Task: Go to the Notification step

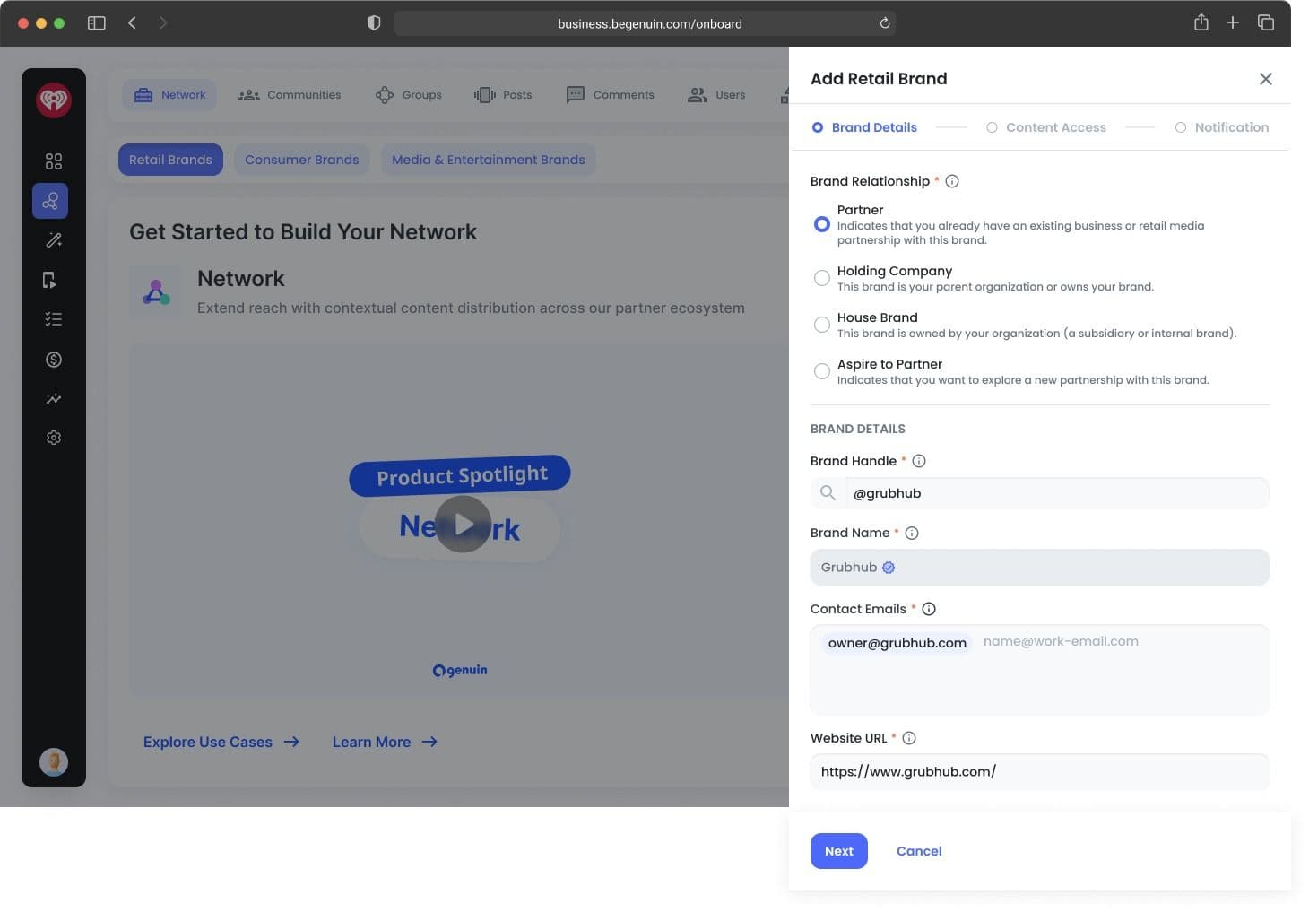Action: click(1222, 127)
